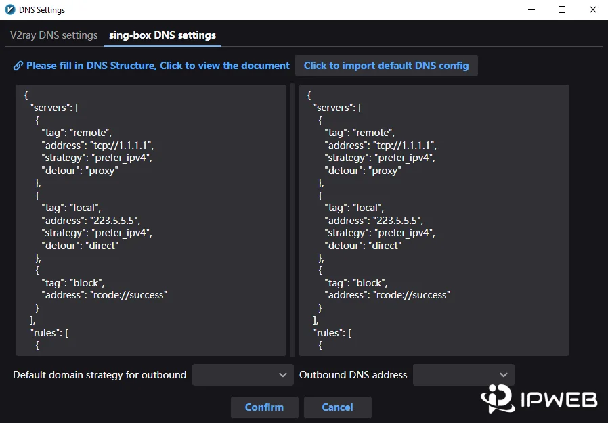Click the Default domain strategy for outbound label

pyautogui.click(x=100, y=375)
